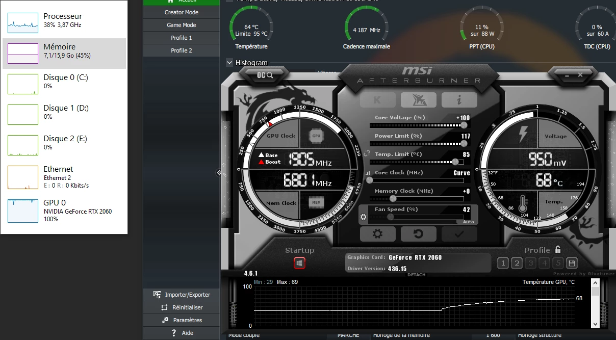
Task: Select Profile 2 in sidebar
Action: 182,50
